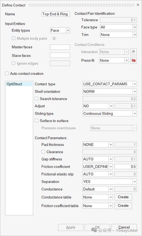Click the Friction coefficient value field
This screenshot has width=142, height=236.
(x=126, y=167)
